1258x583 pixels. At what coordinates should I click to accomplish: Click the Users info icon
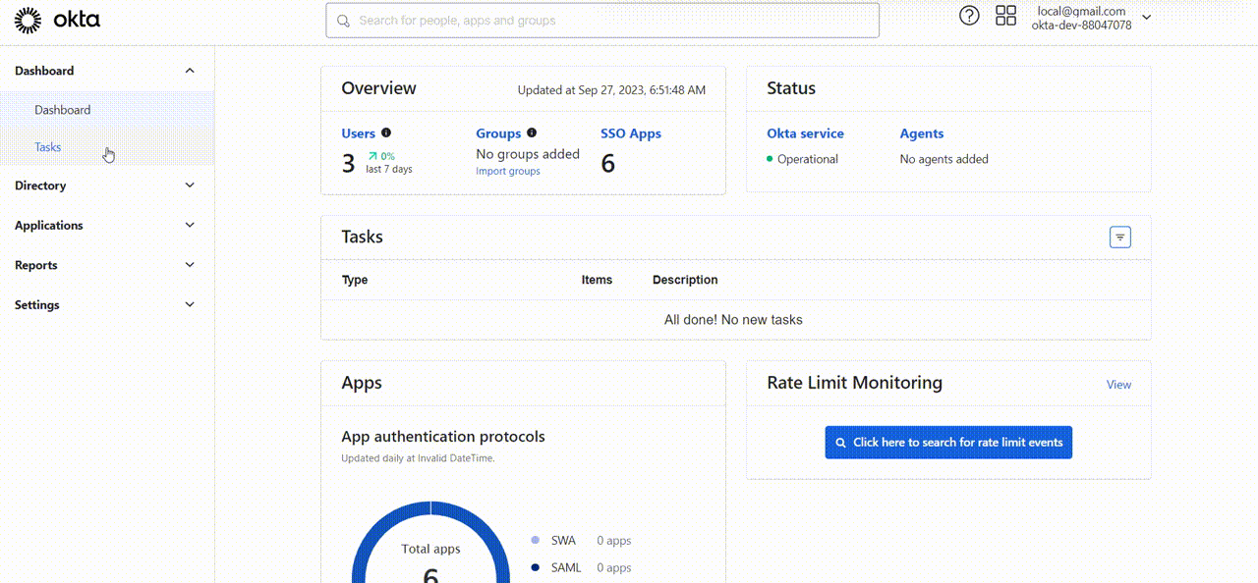coord(386,132)
